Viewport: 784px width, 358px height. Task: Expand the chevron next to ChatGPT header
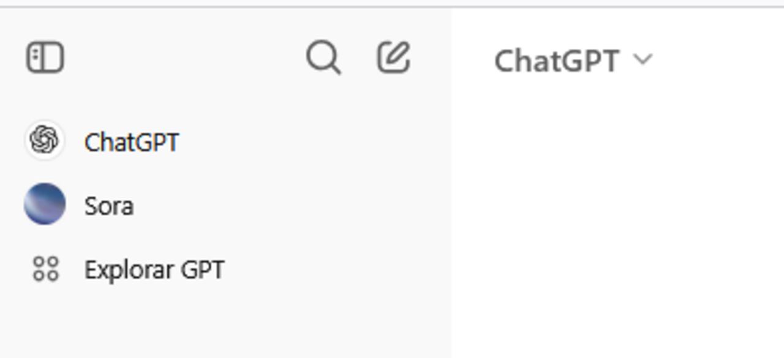[643, 59]
